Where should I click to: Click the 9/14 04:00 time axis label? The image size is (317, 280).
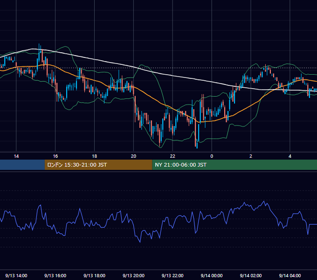(x=290, y=275)
